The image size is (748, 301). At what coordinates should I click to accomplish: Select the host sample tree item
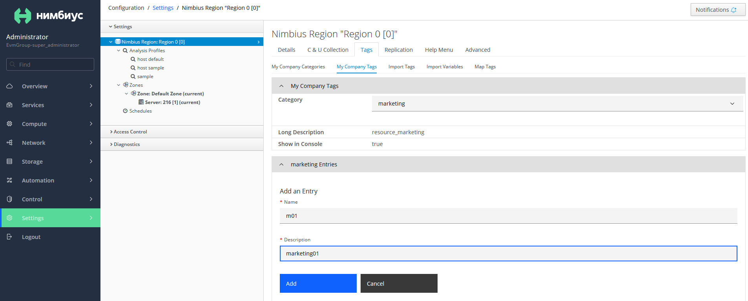151,68
